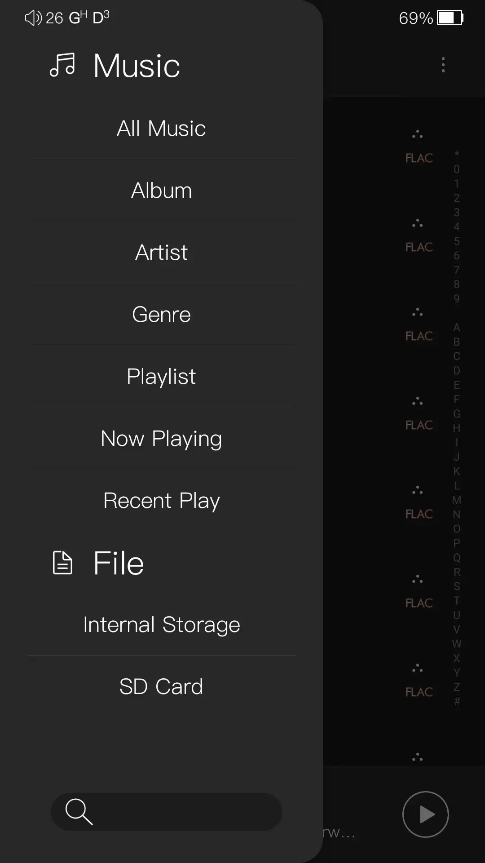Screen dimensions: 485x863
Task: Jump to letter M in index
Action: pos(457,500)
